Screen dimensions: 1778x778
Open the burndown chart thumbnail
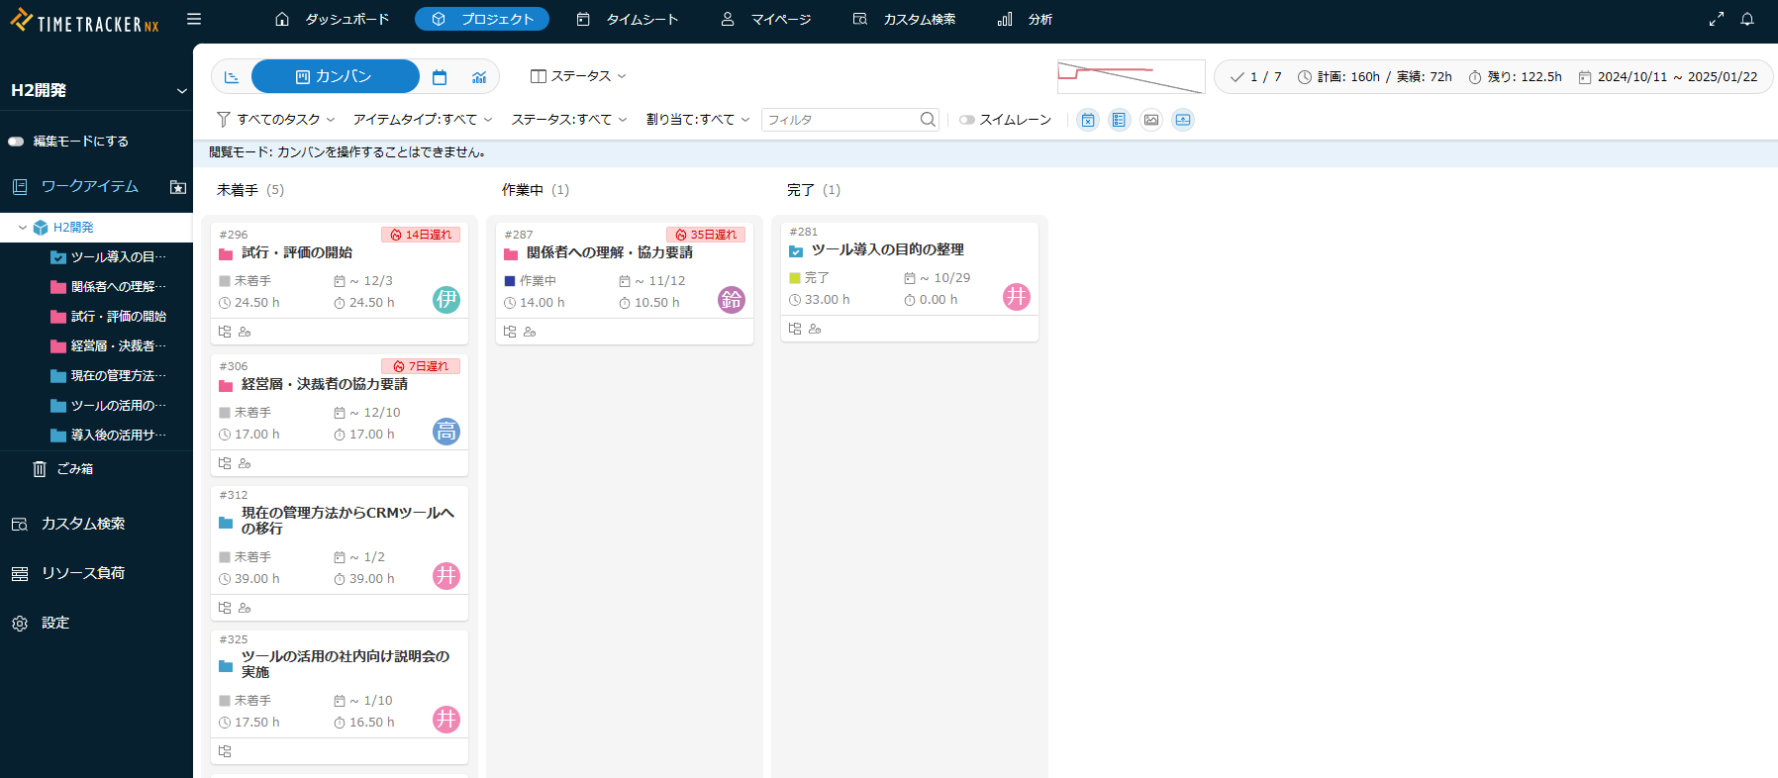(x=1131, y=77)
